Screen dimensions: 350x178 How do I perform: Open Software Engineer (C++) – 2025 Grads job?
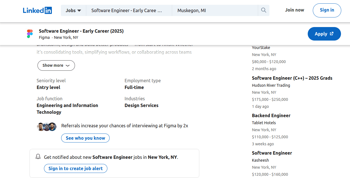(x=292, y=78)
